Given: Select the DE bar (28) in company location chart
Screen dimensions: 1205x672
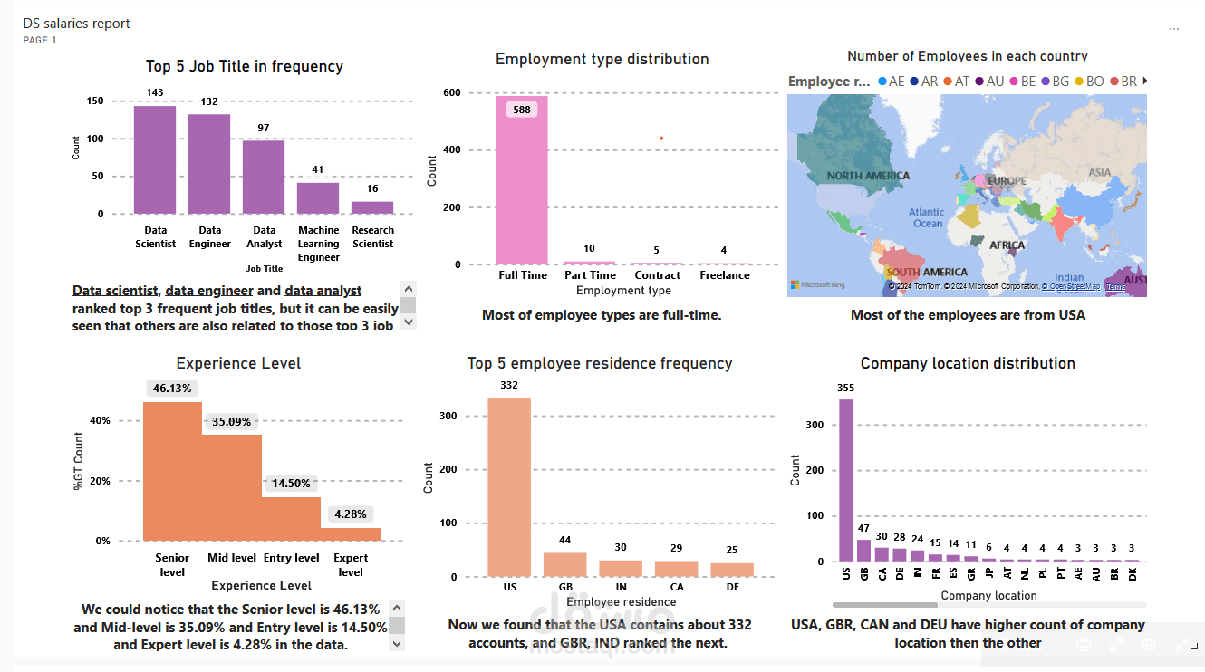Looking at the screenshot, I should tap(900, 555).
